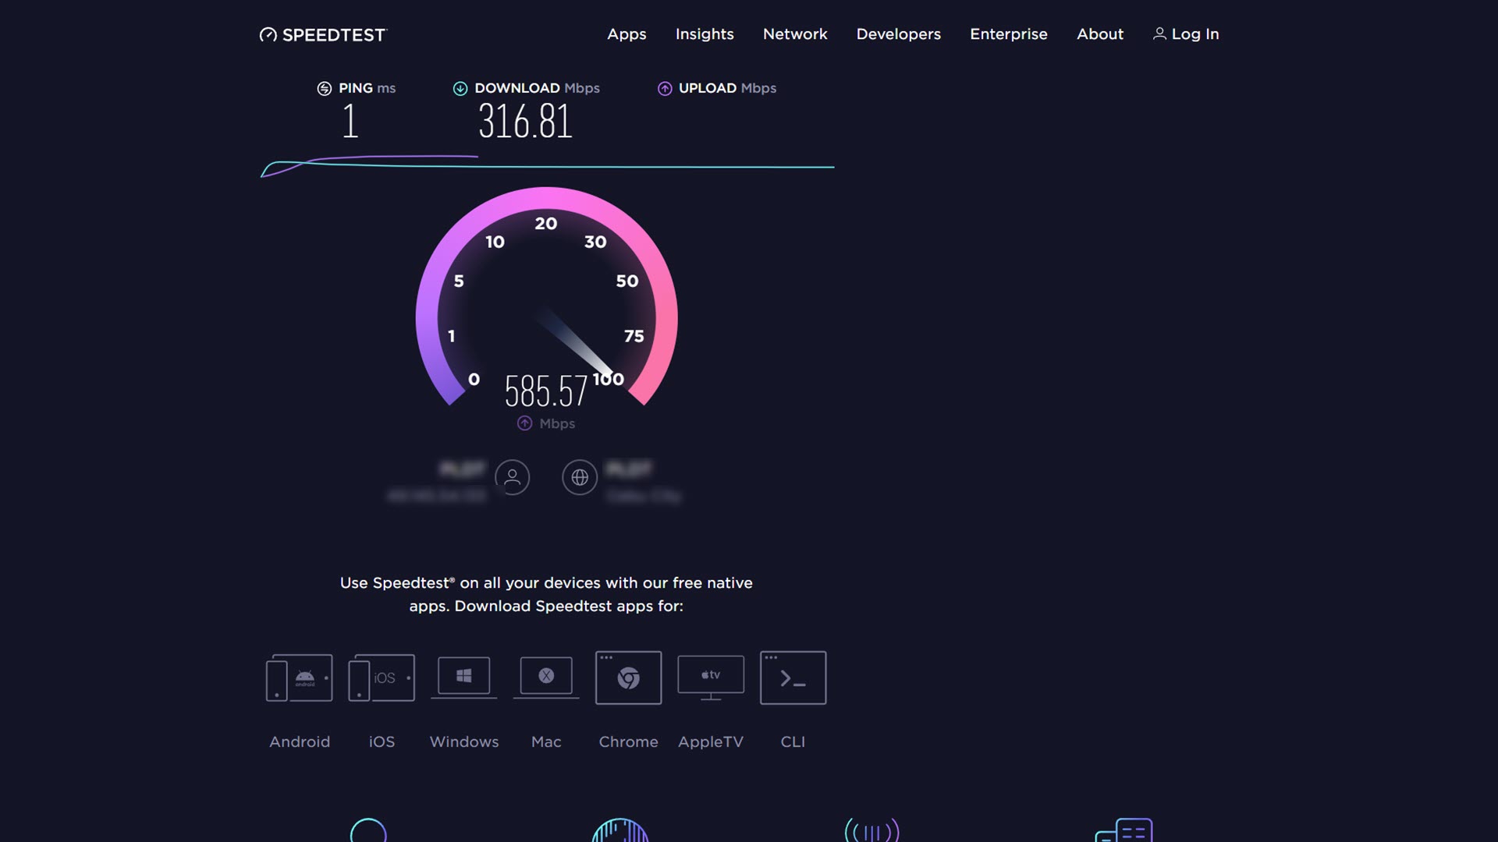
Task: Click the Mac text link
Action: pyautogui.click(x=546, y=742)
